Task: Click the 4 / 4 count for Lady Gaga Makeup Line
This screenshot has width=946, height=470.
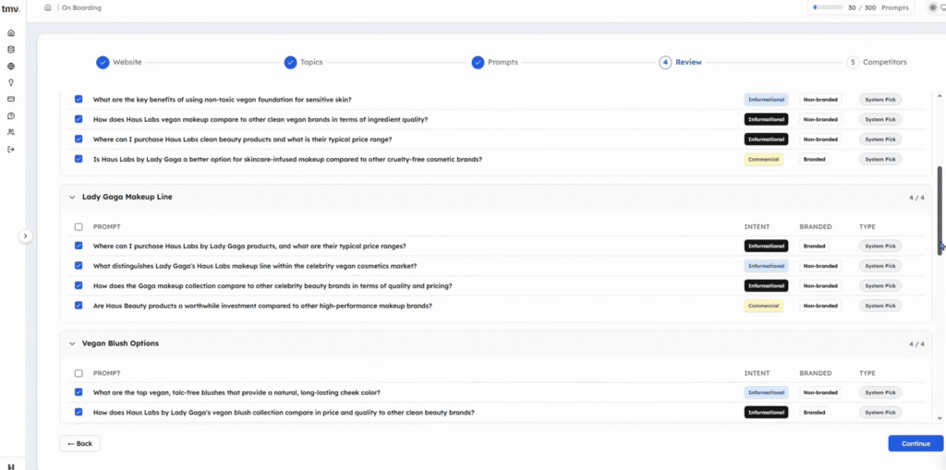Action: (916, 198)
